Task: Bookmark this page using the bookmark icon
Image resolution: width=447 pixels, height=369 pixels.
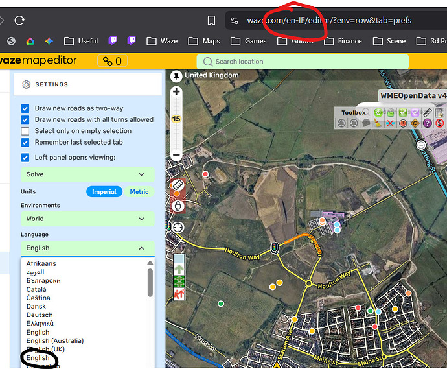Action: pos(211,21)
